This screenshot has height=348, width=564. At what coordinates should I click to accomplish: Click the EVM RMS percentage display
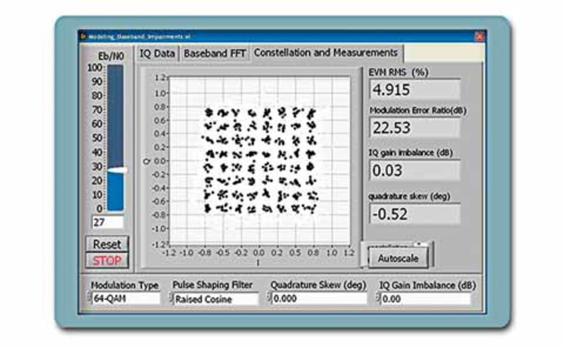click(414, 89)
